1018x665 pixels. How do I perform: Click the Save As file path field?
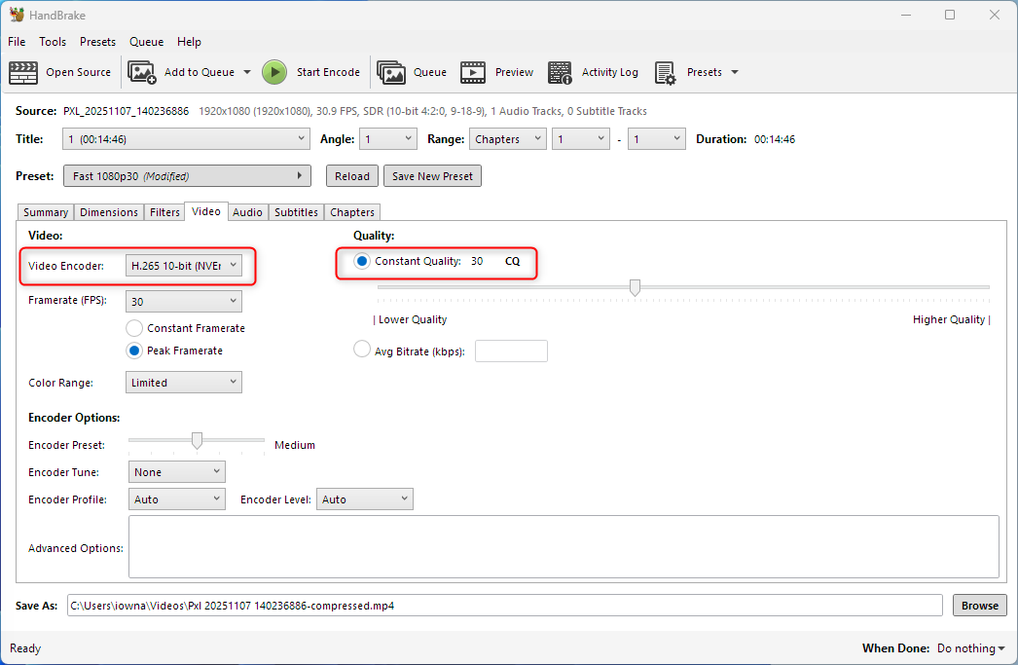(x=504, y=606)
